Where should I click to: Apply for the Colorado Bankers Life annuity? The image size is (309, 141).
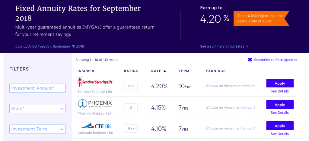tap(280, 126)
